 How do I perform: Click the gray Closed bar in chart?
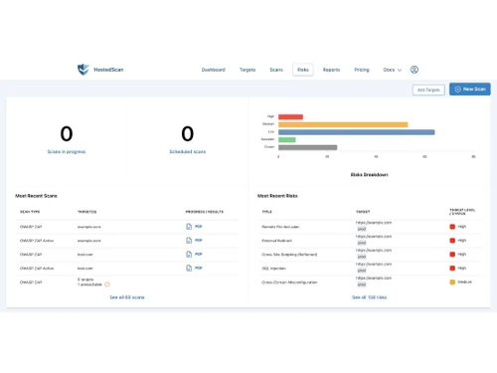click(308, 147)
